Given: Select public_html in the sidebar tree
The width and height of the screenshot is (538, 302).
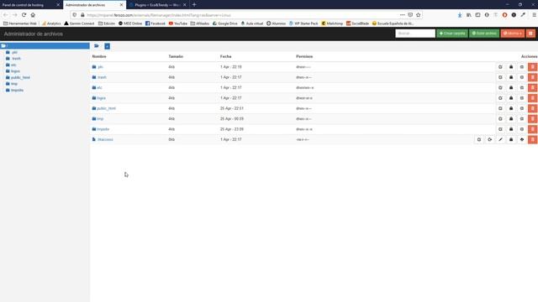Looking at the screenshot, I should [20, 78].
